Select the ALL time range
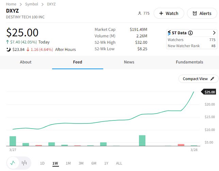Screen dimensions: 219x171 coord(119,163)
